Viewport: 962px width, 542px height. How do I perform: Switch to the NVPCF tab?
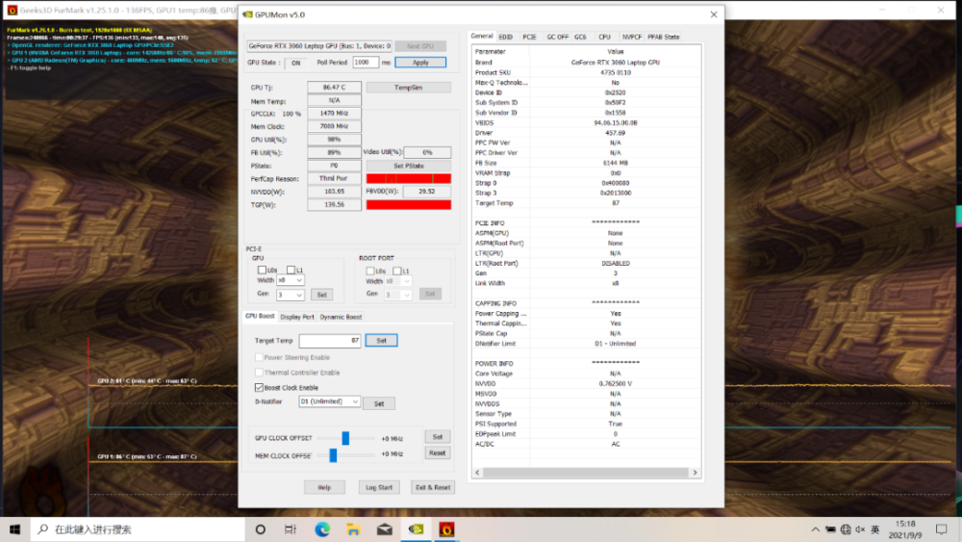pos(632,37)
